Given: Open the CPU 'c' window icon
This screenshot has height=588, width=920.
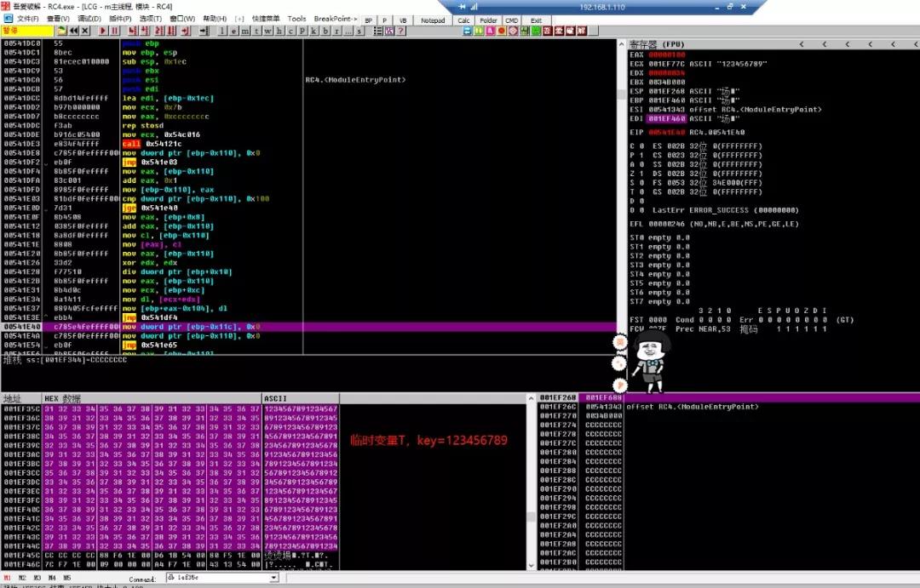Looking at the screenshot, I should coord(291,31).
